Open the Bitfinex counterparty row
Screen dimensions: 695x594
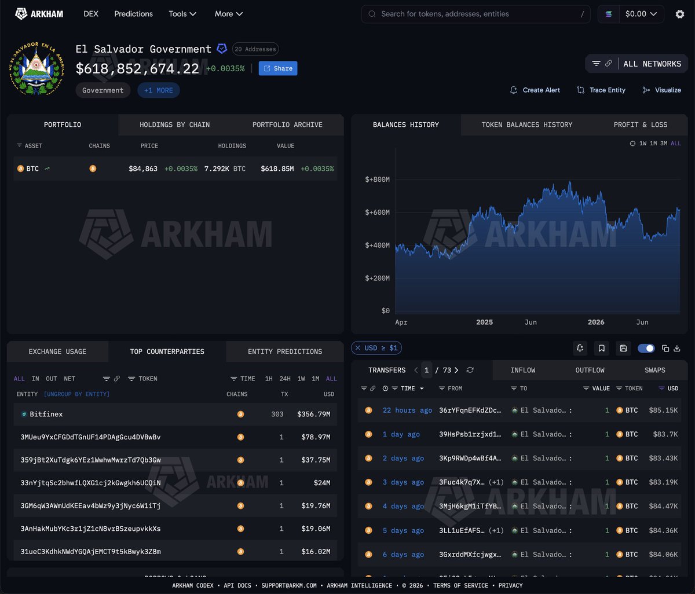pos(175,414)
